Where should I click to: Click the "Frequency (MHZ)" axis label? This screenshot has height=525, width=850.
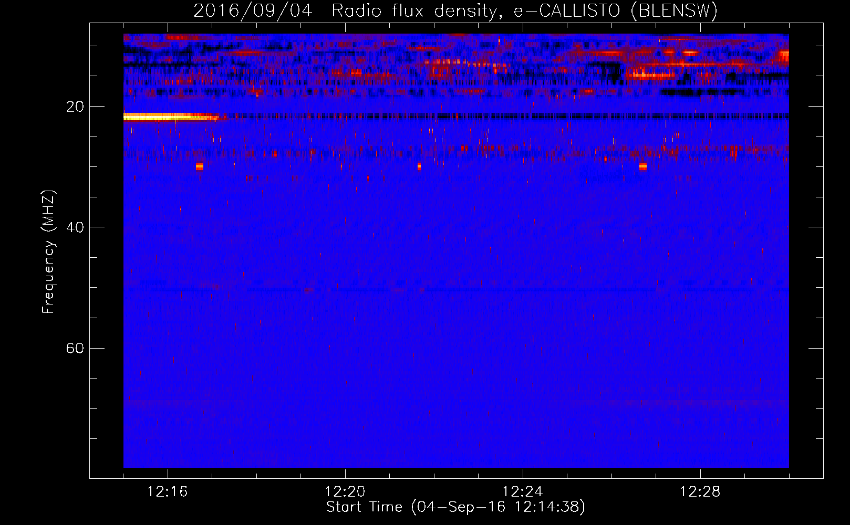click(48, 252)
